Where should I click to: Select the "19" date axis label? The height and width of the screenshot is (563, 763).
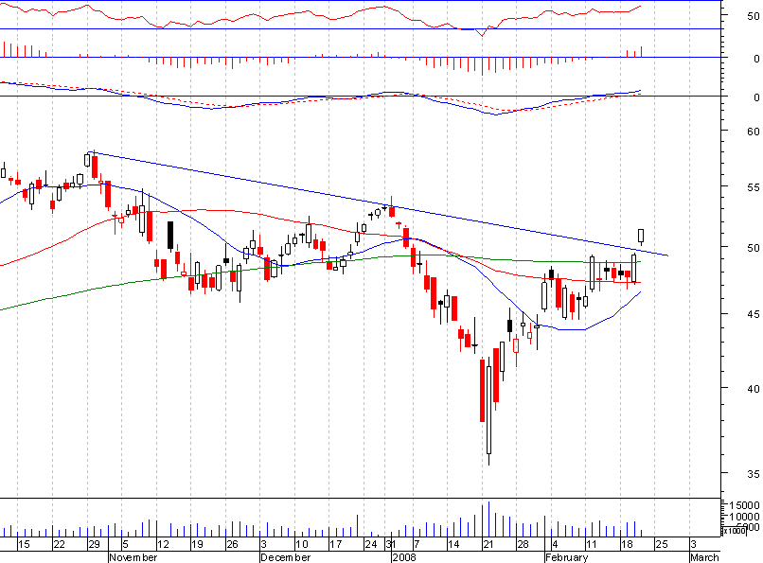tap(197, 544)
